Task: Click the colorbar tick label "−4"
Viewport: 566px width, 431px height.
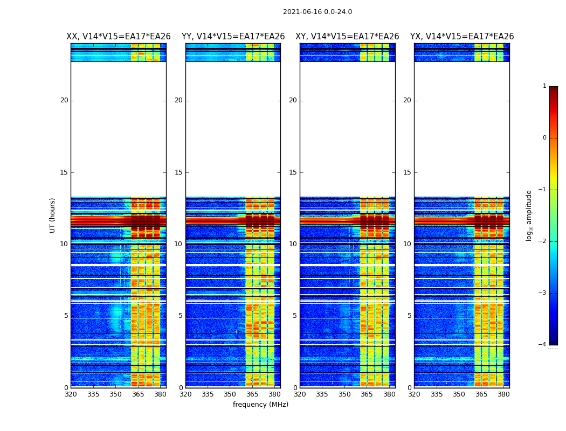Action: pyautogui.click(x=542, y=345)
